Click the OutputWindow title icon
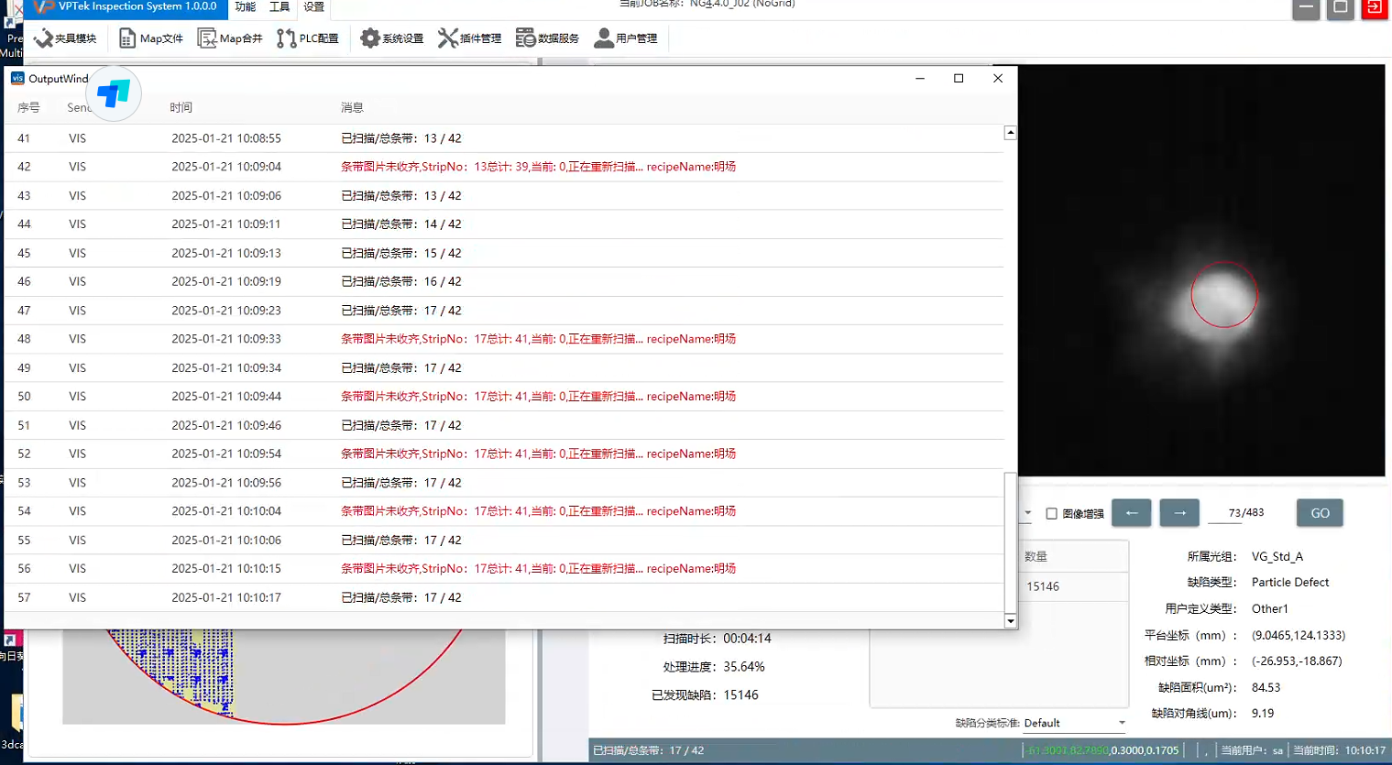This screenshot has height=765, width=1392. pos(17,79)
